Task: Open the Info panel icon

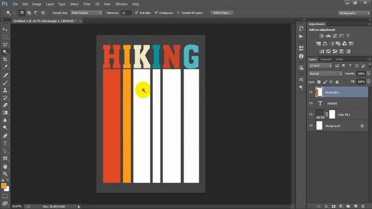Action: click(301, 56)
